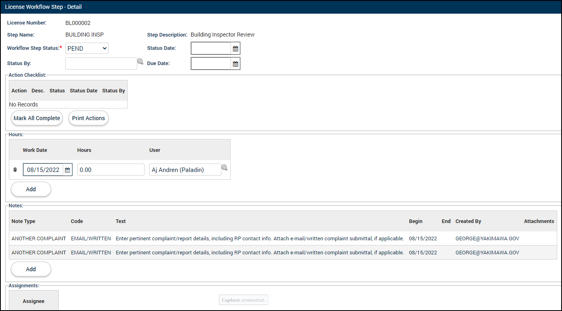Click the Capture screenshot button

tap(244, 300)
